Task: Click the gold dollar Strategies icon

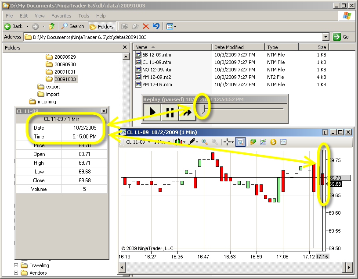Action: (273, 142)
